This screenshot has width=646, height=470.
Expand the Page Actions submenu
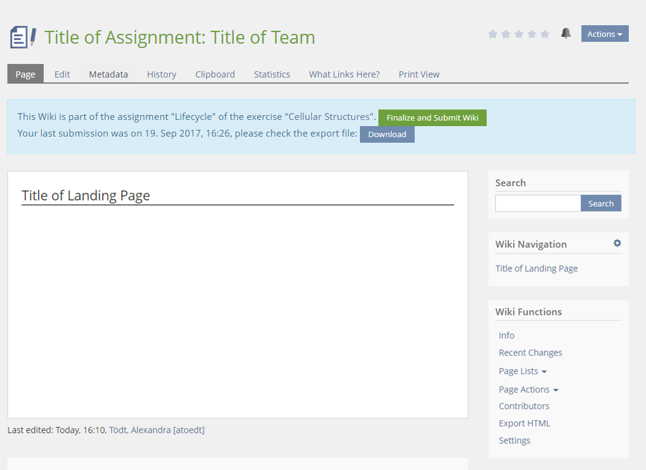tap(528, 389)
